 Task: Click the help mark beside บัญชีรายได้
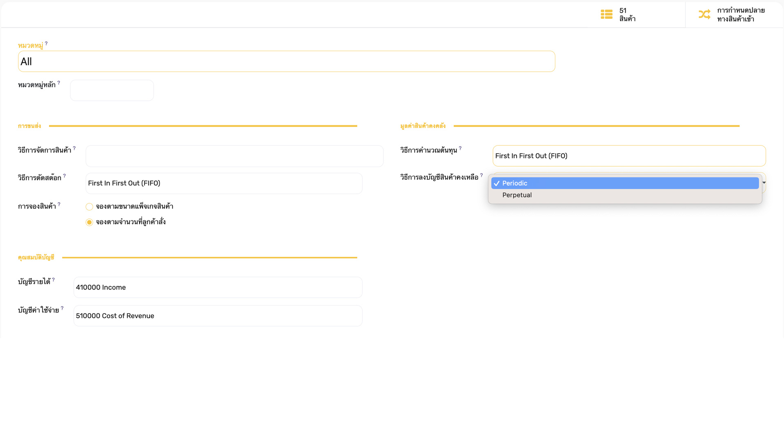tap(53, 280)
